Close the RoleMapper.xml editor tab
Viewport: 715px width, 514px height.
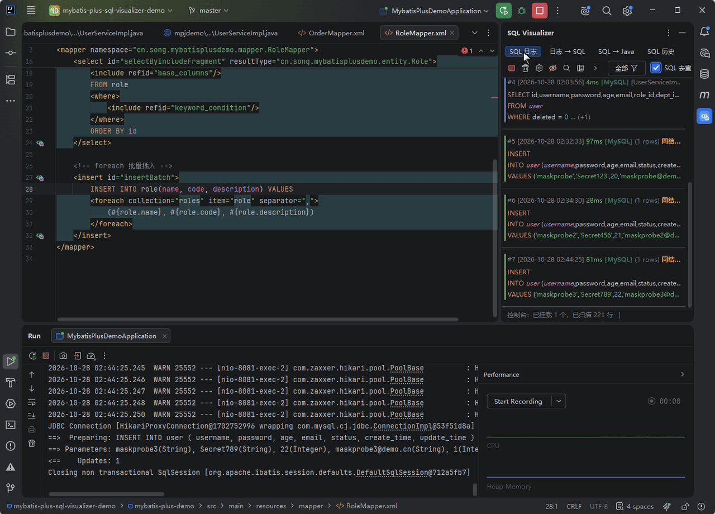(452, 33)
